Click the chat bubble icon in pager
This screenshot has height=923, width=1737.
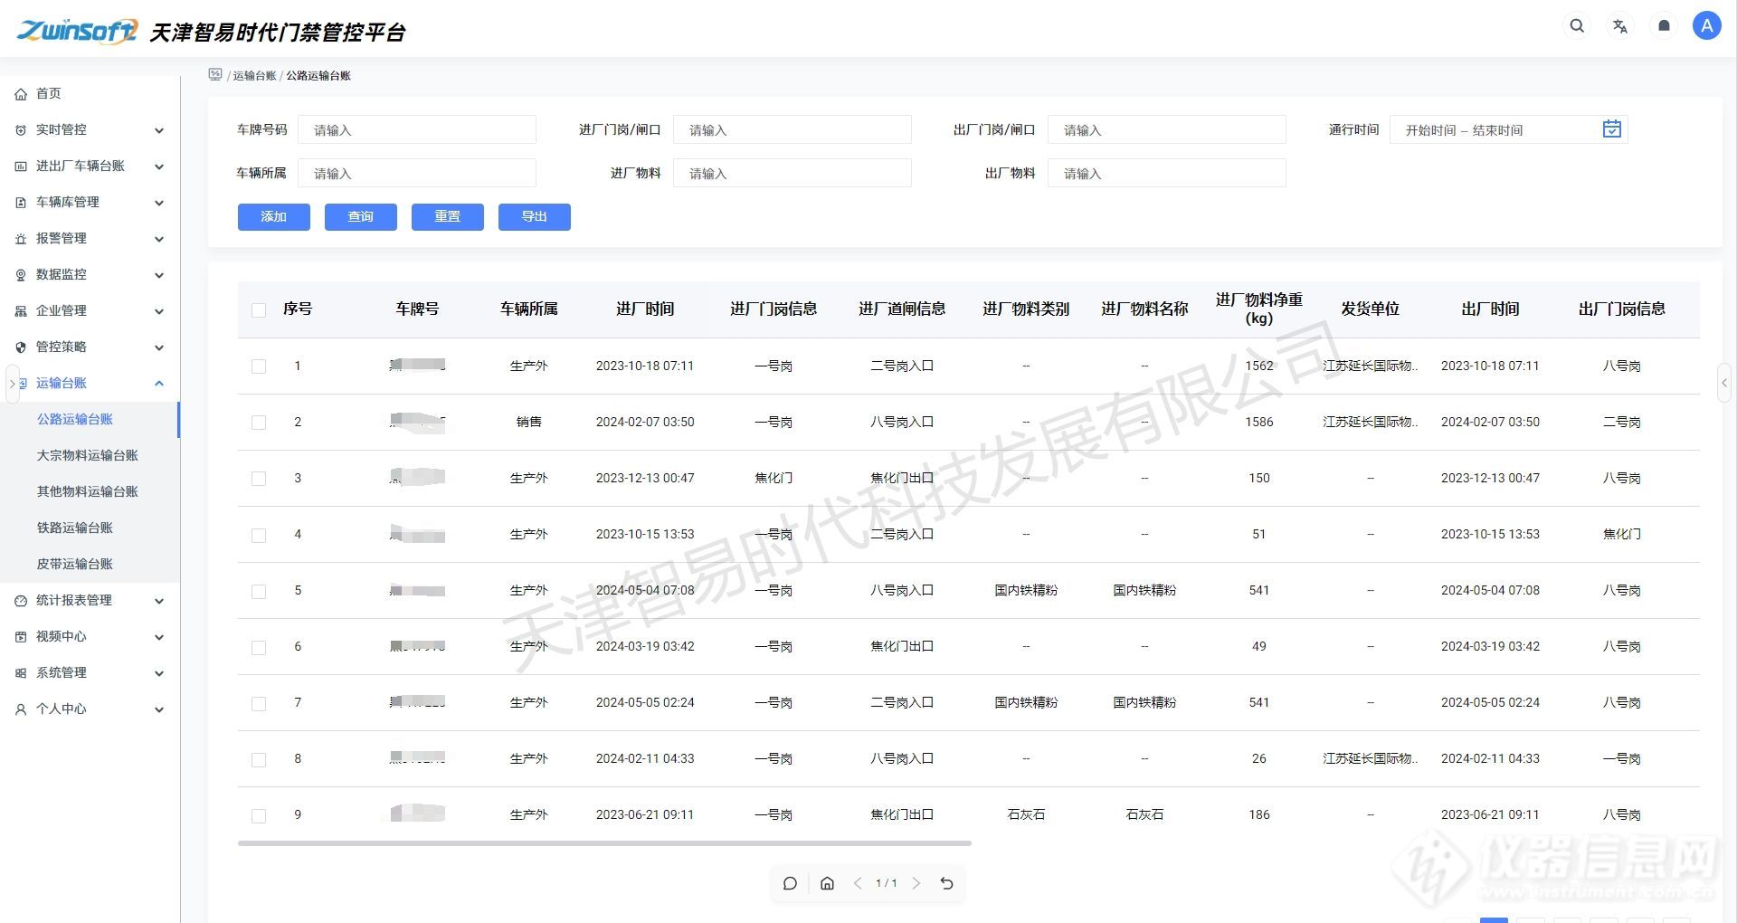[790, 883]
